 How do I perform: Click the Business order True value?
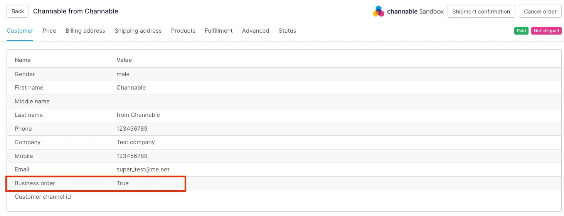pyautogui.click(x=123, y=183)
